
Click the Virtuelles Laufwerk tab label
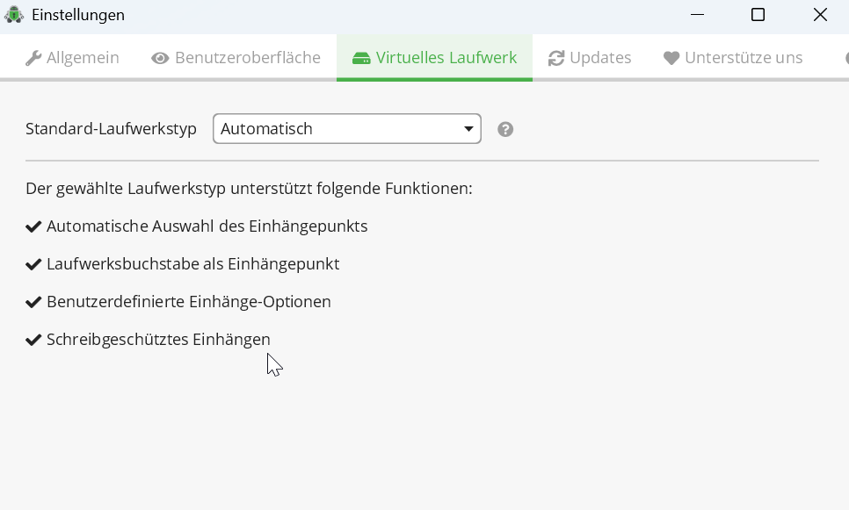pos(446,57)
